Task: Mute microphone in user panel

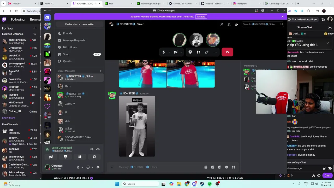Action: click(x=78, y=167)
